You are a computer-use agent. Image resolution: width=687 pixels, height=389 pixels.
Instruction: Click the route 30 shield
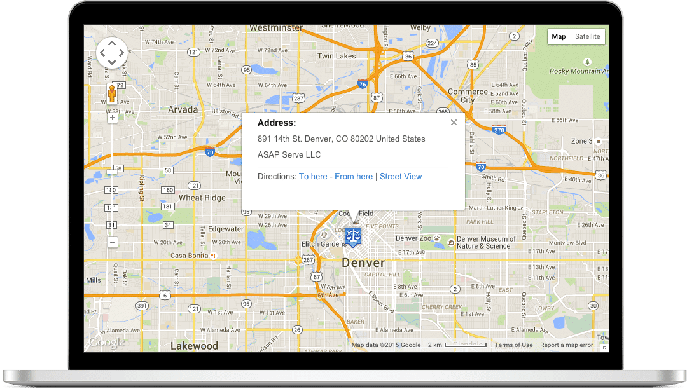593,306
